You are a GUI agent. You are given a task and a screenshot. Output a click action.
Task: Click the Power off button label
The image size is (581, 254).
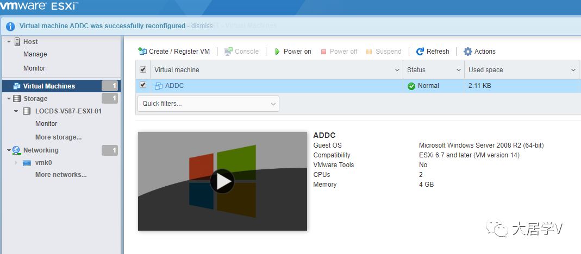[x=343, y=52]
